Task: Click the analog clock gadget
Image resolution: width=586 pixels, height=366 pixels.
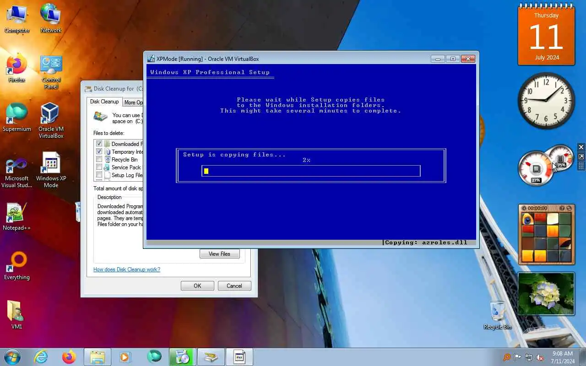Action: 546,100
